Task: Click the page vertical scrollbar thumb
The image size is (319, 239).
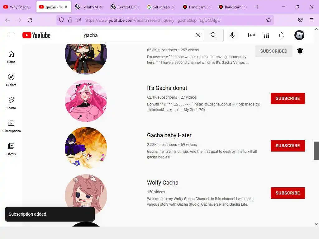Action: coord(317,151)
